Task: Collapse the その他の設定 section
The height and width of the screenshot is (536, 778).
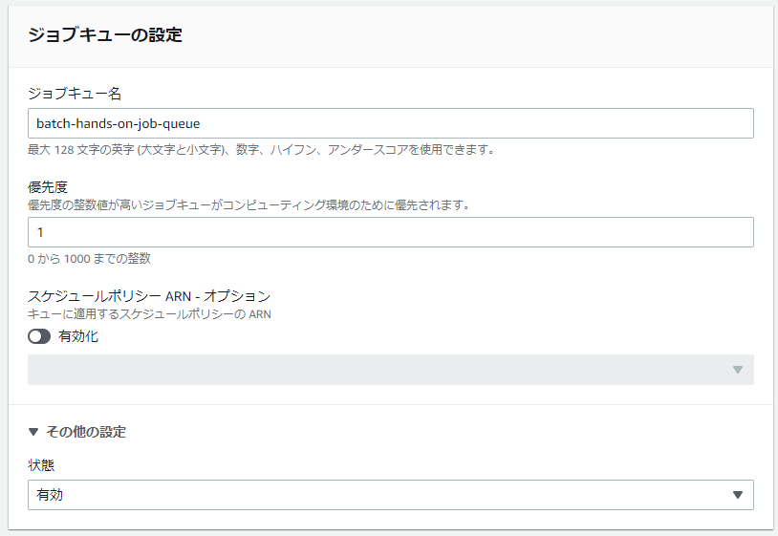Action: (x=76, y=432)
